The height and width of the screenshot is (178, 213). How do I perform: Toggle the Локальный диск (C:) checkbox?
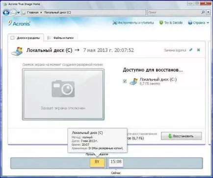125,81
